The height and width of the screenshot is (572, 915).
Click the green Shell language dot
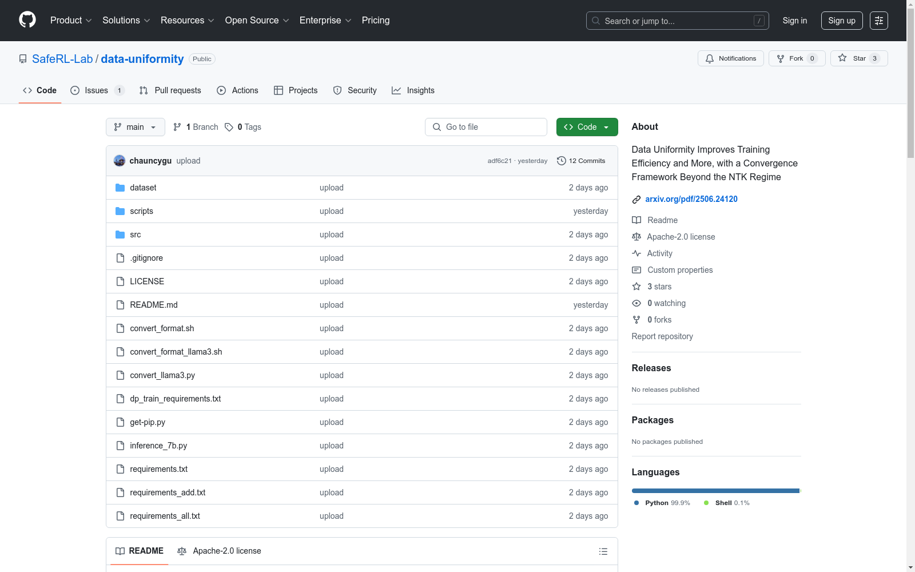(706, 503)
